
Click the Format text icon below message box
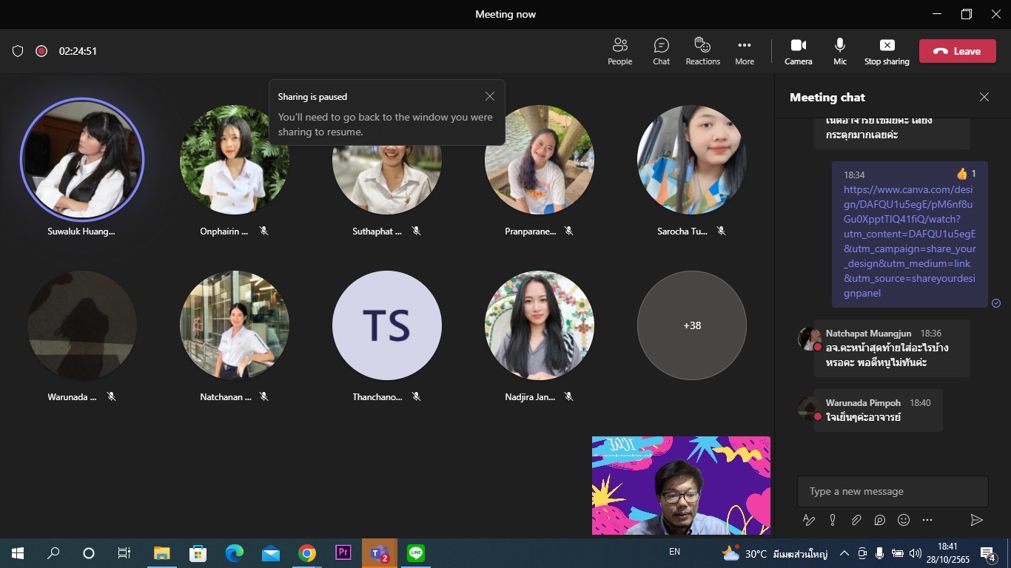point(809,520)
